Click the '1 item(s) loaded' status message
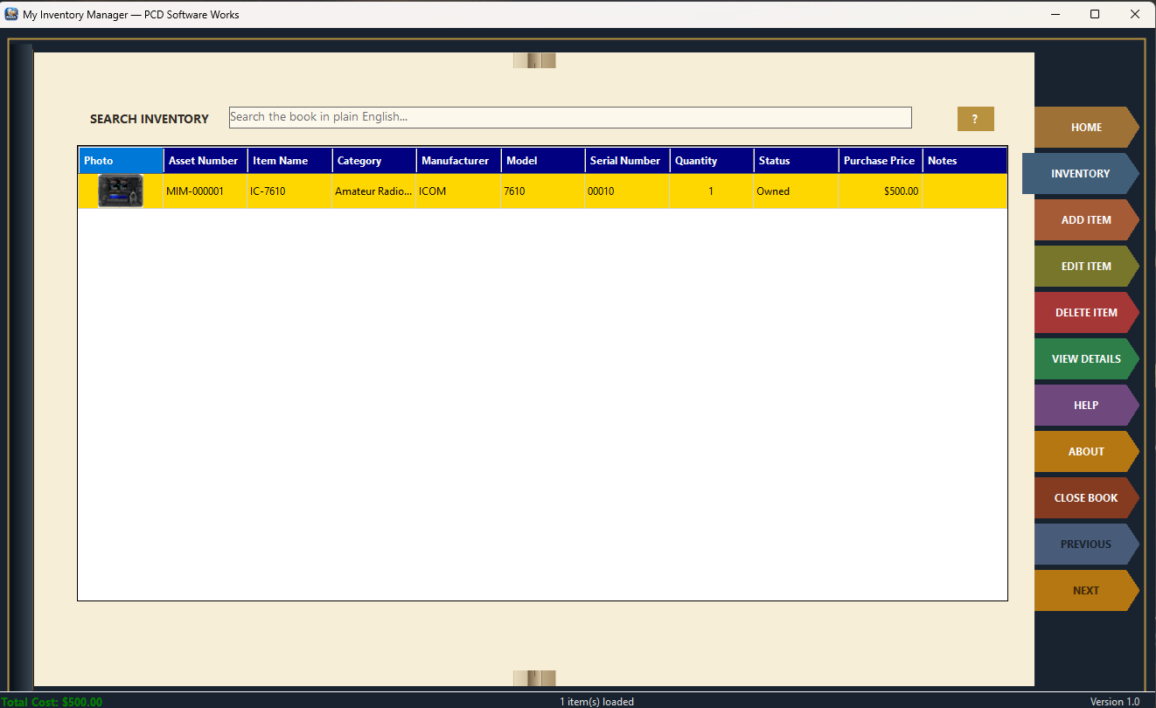The width and height of the screenshot is (1156, 708). [x=597, y=702]
